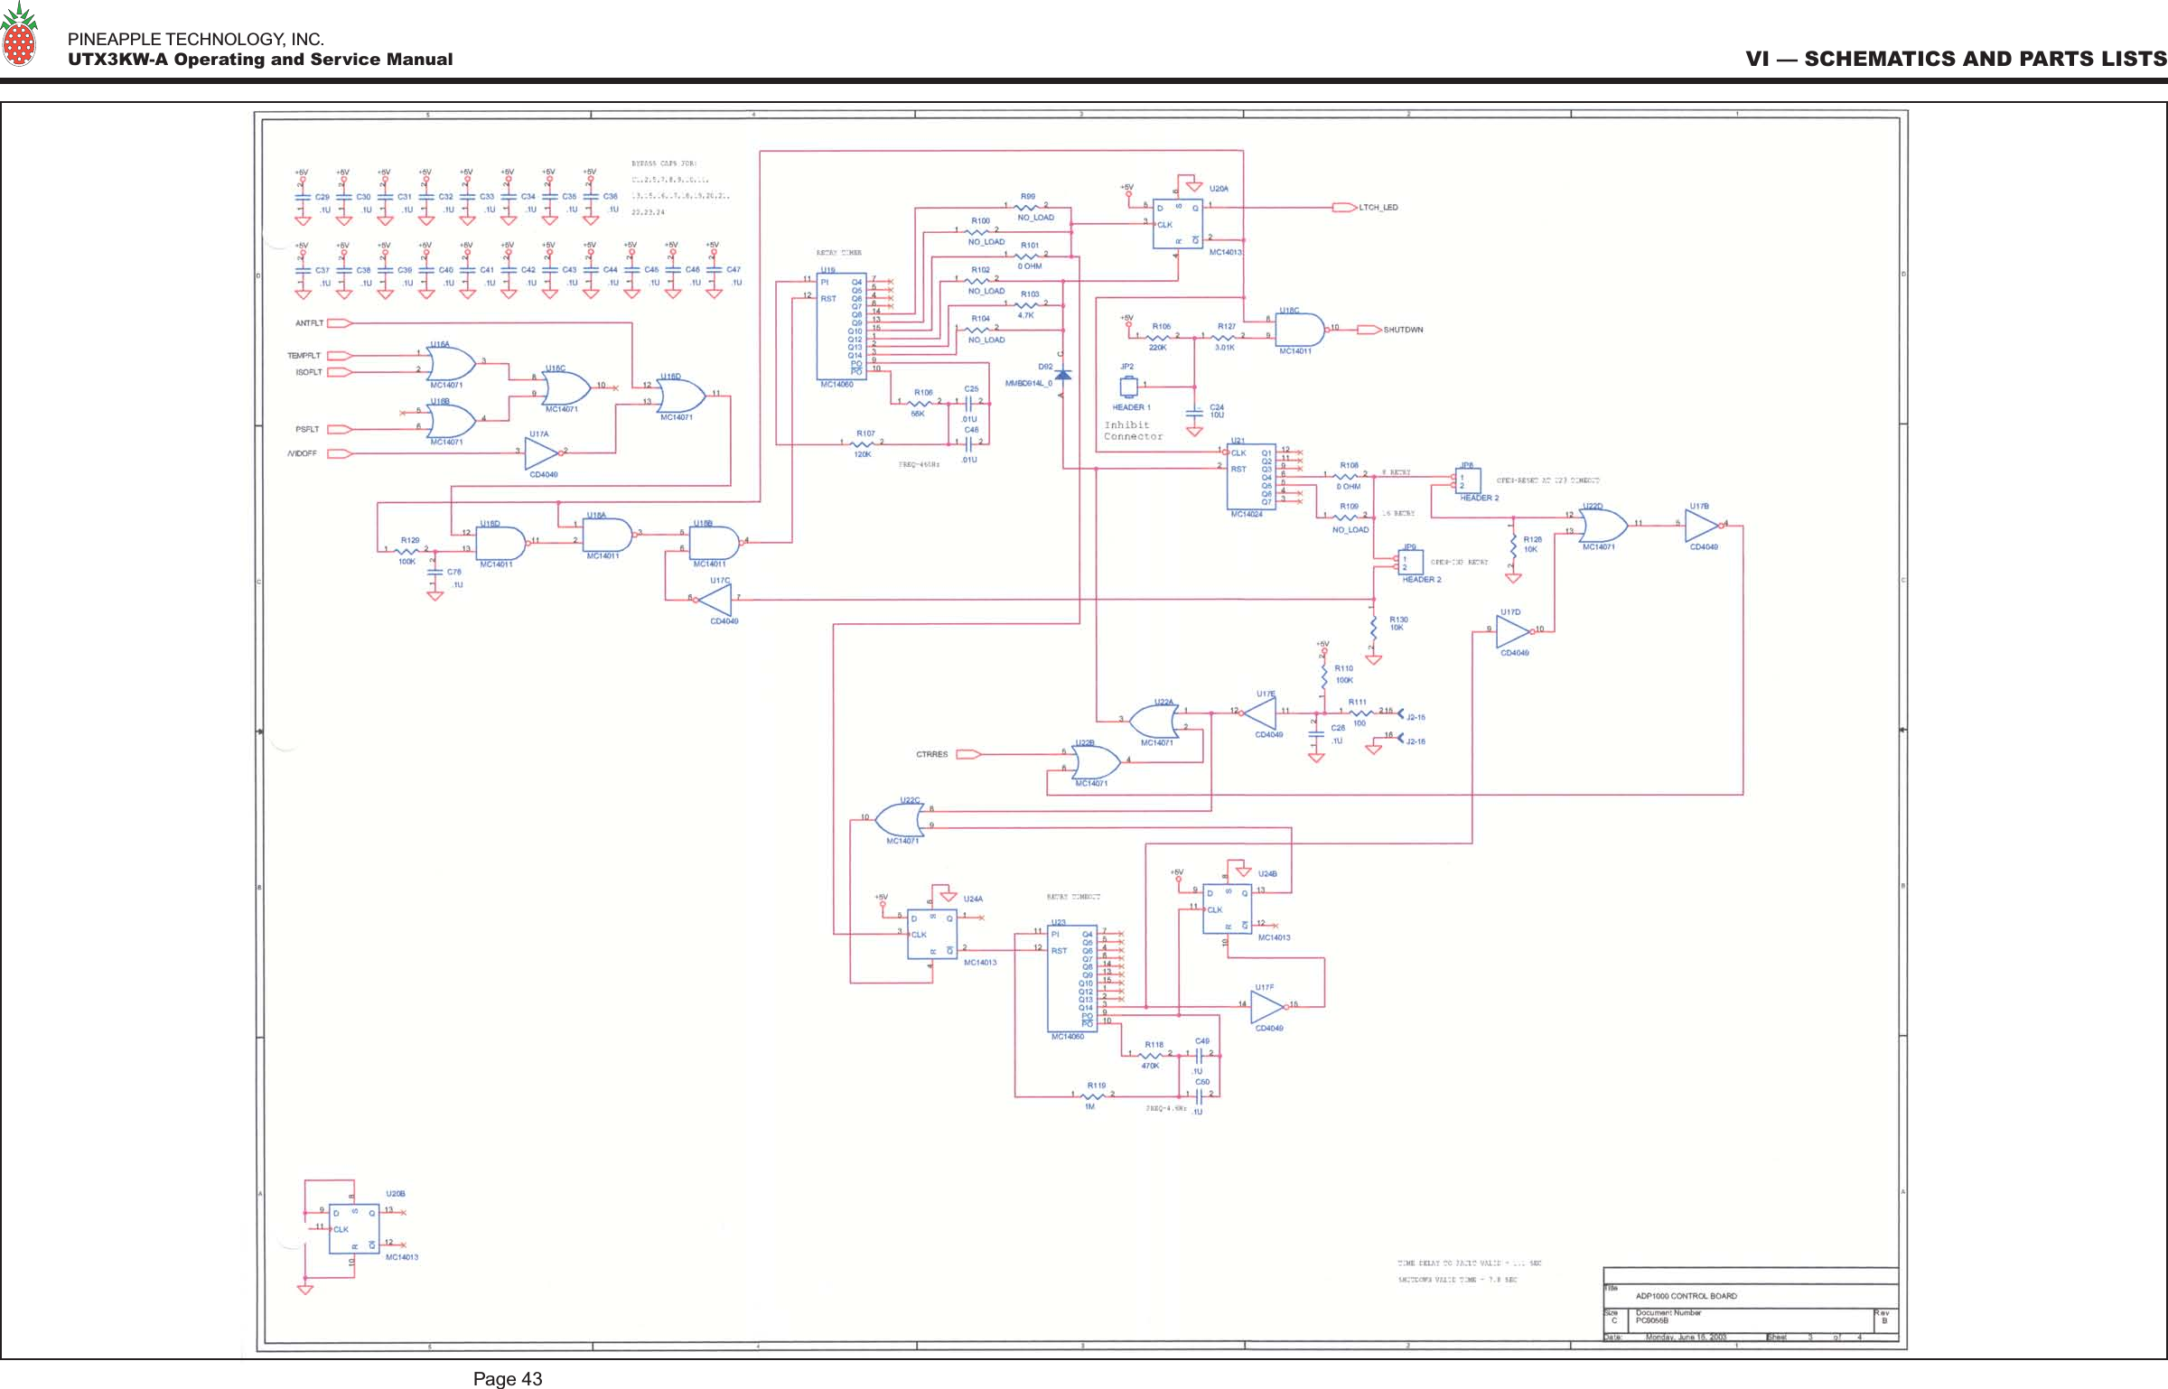Screen dimensions: 2168x1389
Task: Click the LTCH_LED output port
Action: (1345, 208)
